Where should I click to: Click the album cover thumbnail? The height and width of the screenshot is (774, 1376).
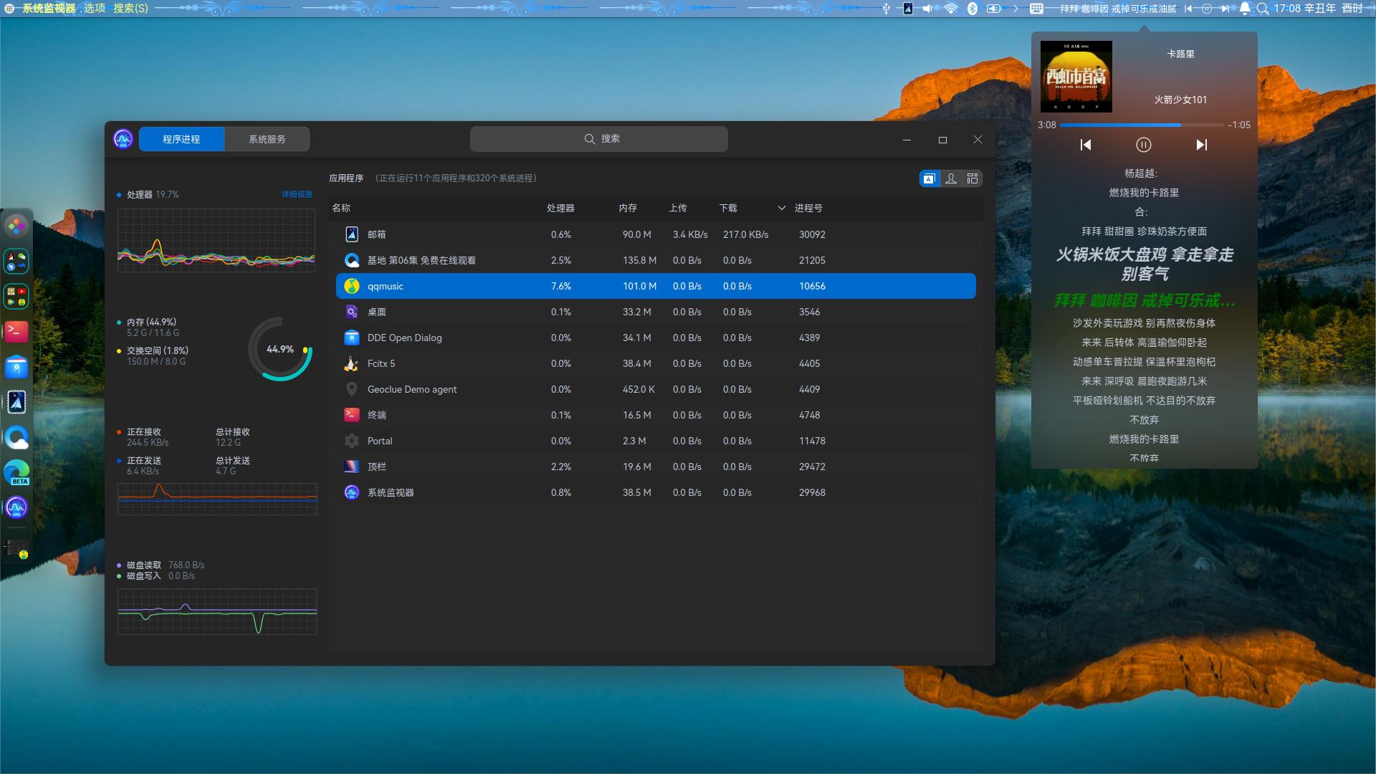(1076, 77)
